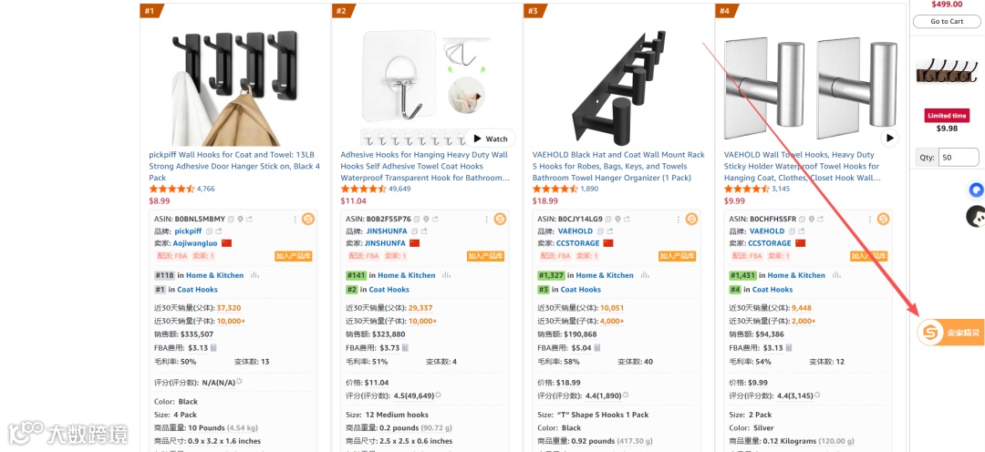Viewport: 985px width, 452px height.
Task: Click the Qty input field showing 50
Action: tap(959, 157)
